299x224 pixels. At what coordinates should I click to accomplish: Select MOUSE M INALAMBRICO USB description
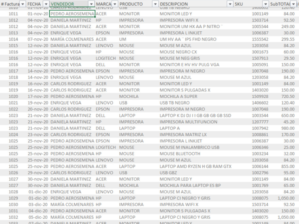tap(189, 147)
